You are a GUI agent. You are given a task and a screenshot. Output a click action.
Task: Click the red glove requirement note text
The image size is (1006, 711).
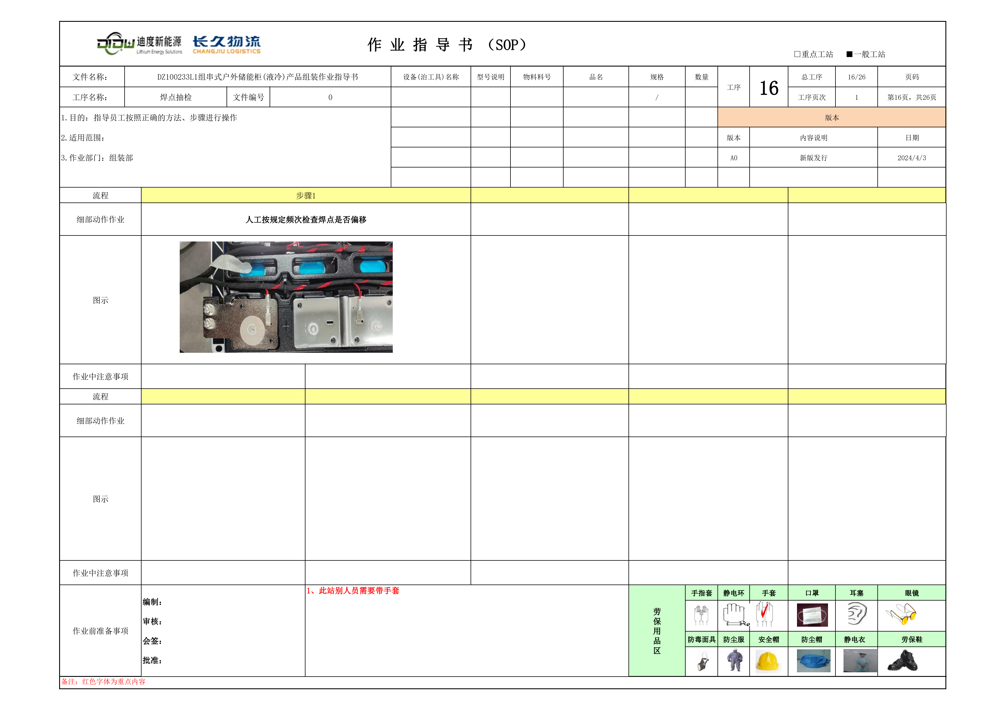[353, 591]
